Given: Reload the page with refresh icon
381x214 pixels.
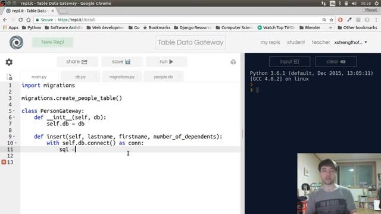Looking at the screenshot, I should [x=21, y=20].
